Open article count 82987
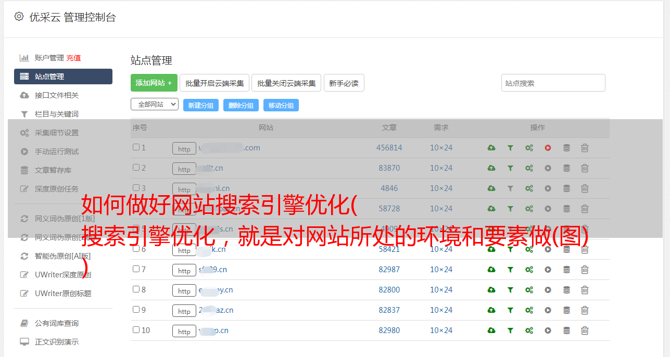This screenshot has width=670, height=357. point(389,270)
